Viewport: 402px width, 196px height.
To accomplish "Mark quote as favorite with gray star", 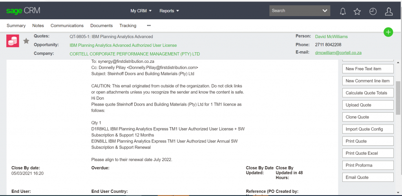I will [26, 41].
